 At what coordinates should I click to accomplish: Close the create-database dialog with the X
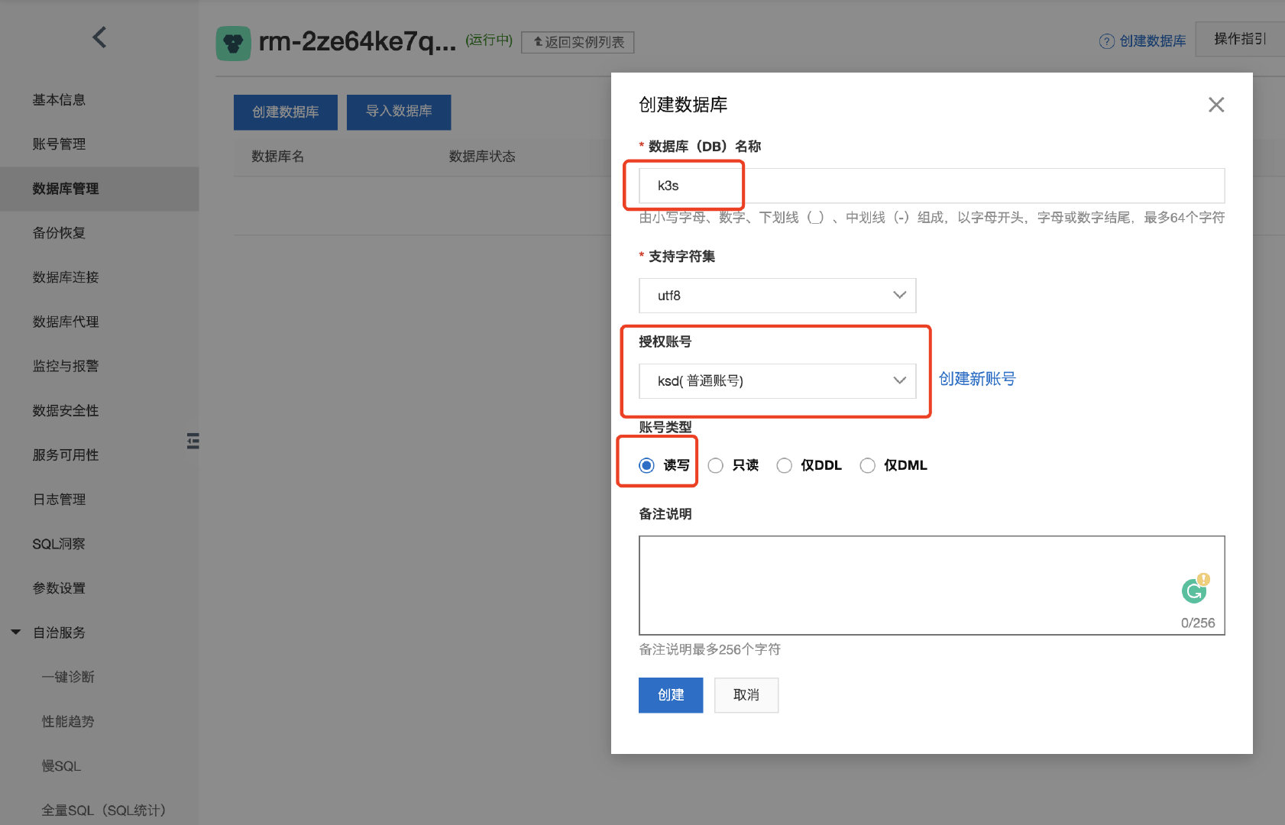[1216, 105]
